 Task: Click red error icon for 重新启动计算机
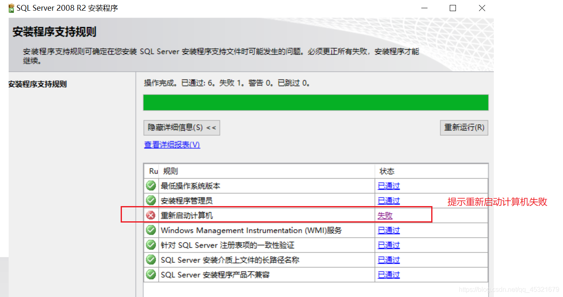click(x=151, y=215)
